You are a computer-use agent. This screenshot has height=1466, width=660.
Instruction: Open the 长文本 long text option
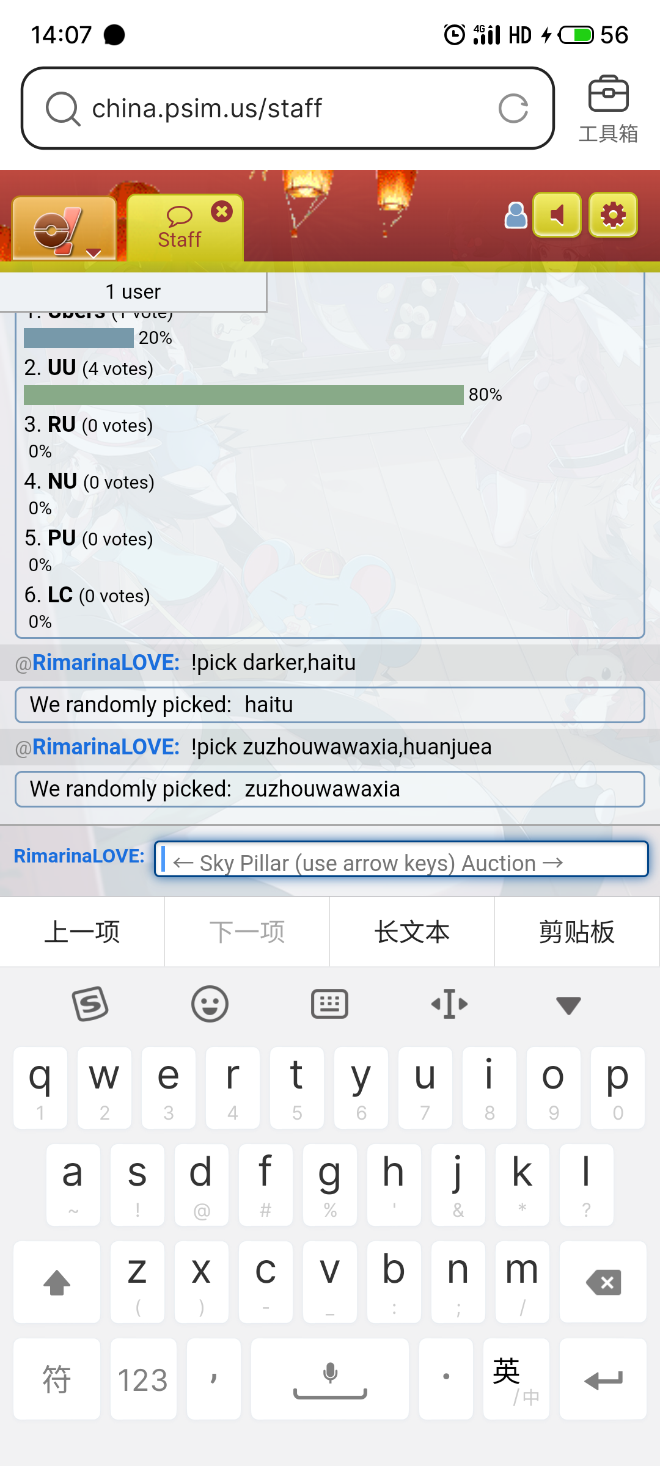(412, 932)
